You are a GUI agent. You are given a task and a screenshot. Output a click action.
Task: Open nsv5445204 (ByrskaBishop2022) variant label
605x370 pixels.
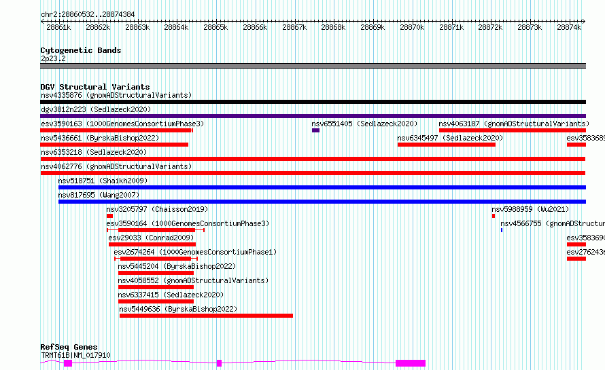[177, 266]
